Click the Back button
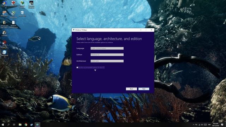The height and width of the screenshot is (127, 226). (x=131, y=89)
